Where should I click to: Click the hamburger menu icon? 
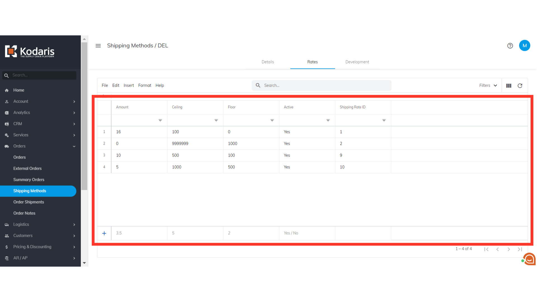pyautogui.click(x=98, y=46)
